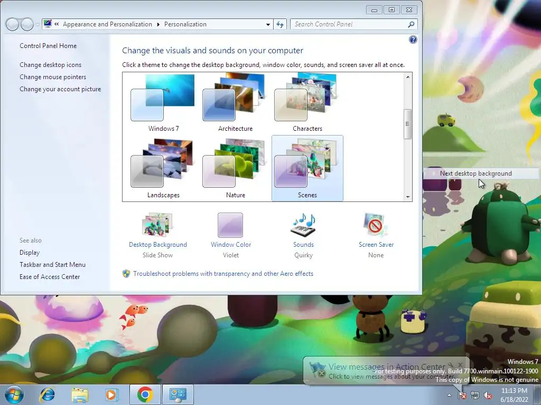Open Change mouse pointers link

tap(53, 77)
